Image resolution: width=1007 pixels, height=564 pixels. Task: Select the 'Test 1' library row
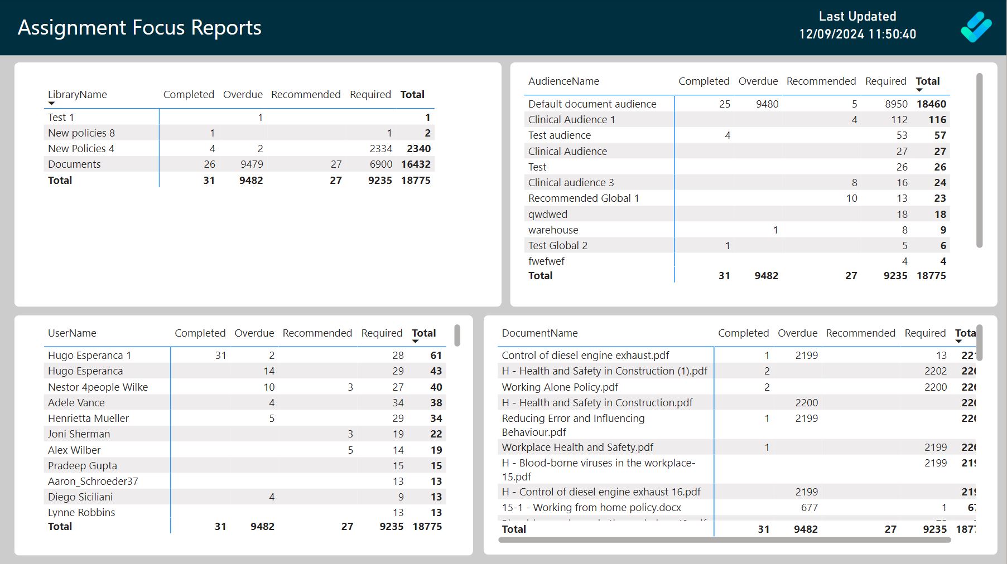239,118
